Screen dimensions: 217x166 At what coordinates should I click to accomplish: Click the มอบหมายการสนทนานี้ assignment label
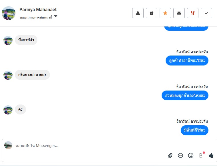(x=36, y=17)
